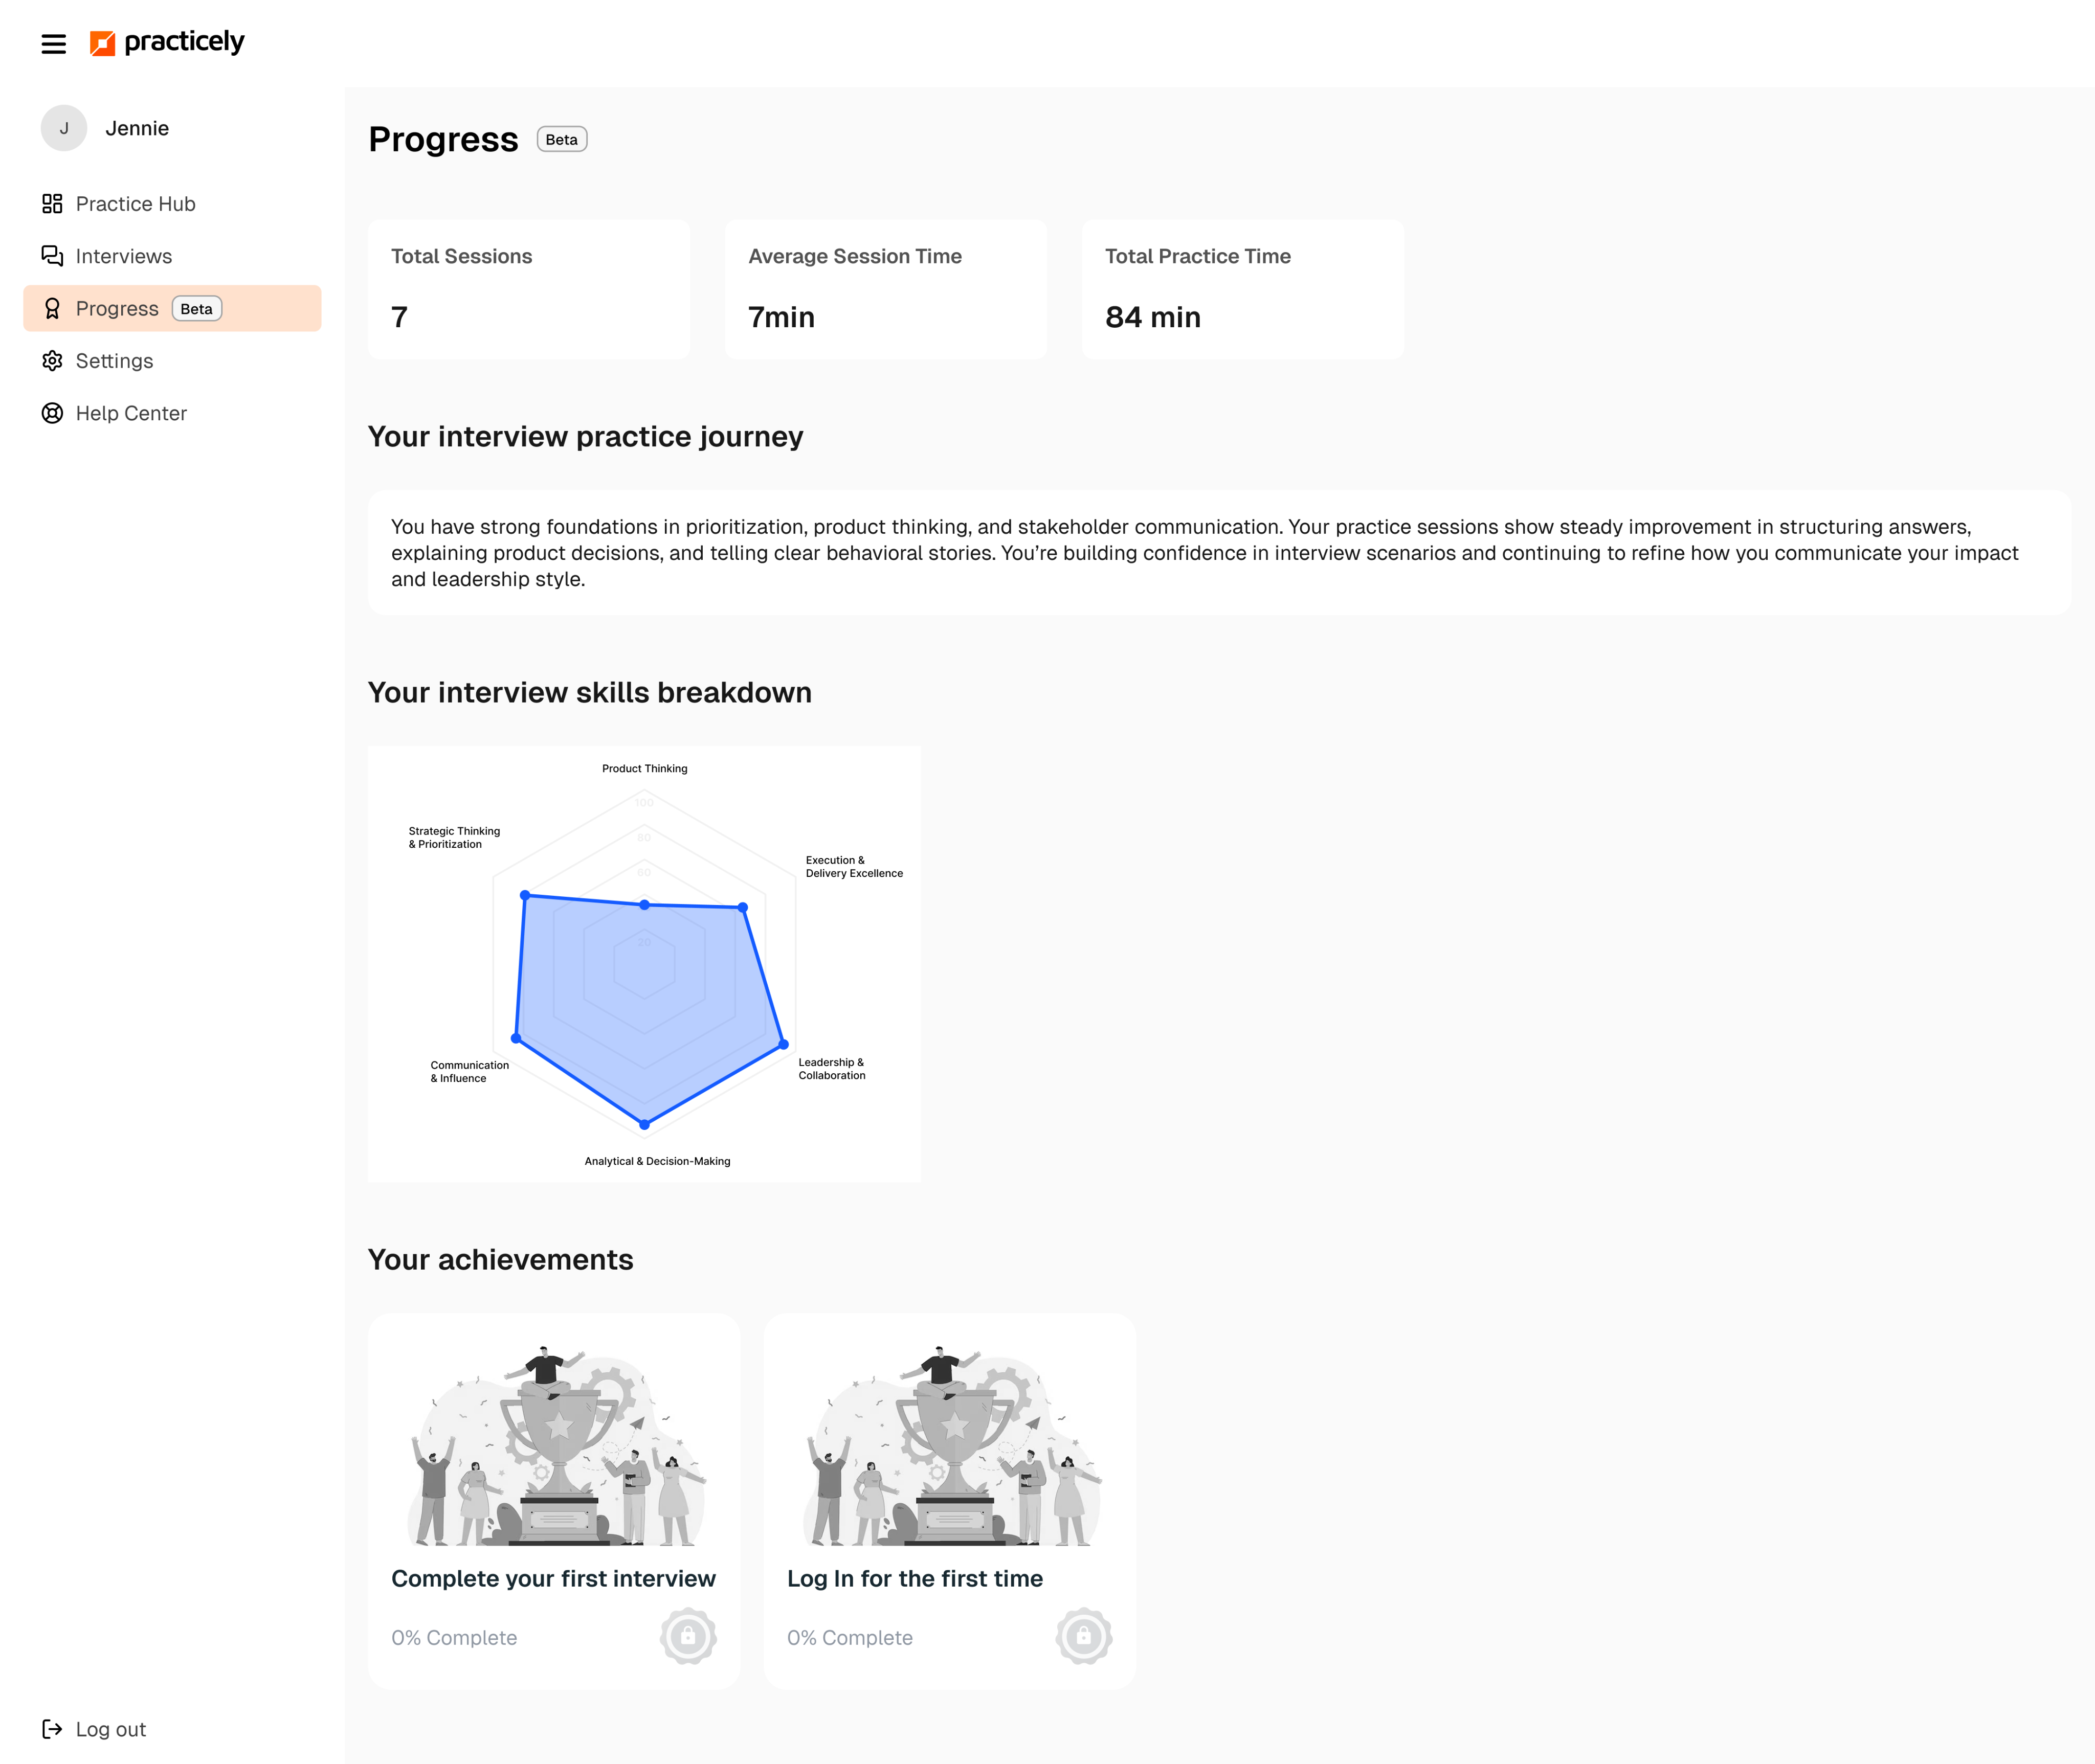Open the Progress menu item

tap(117, 308)
